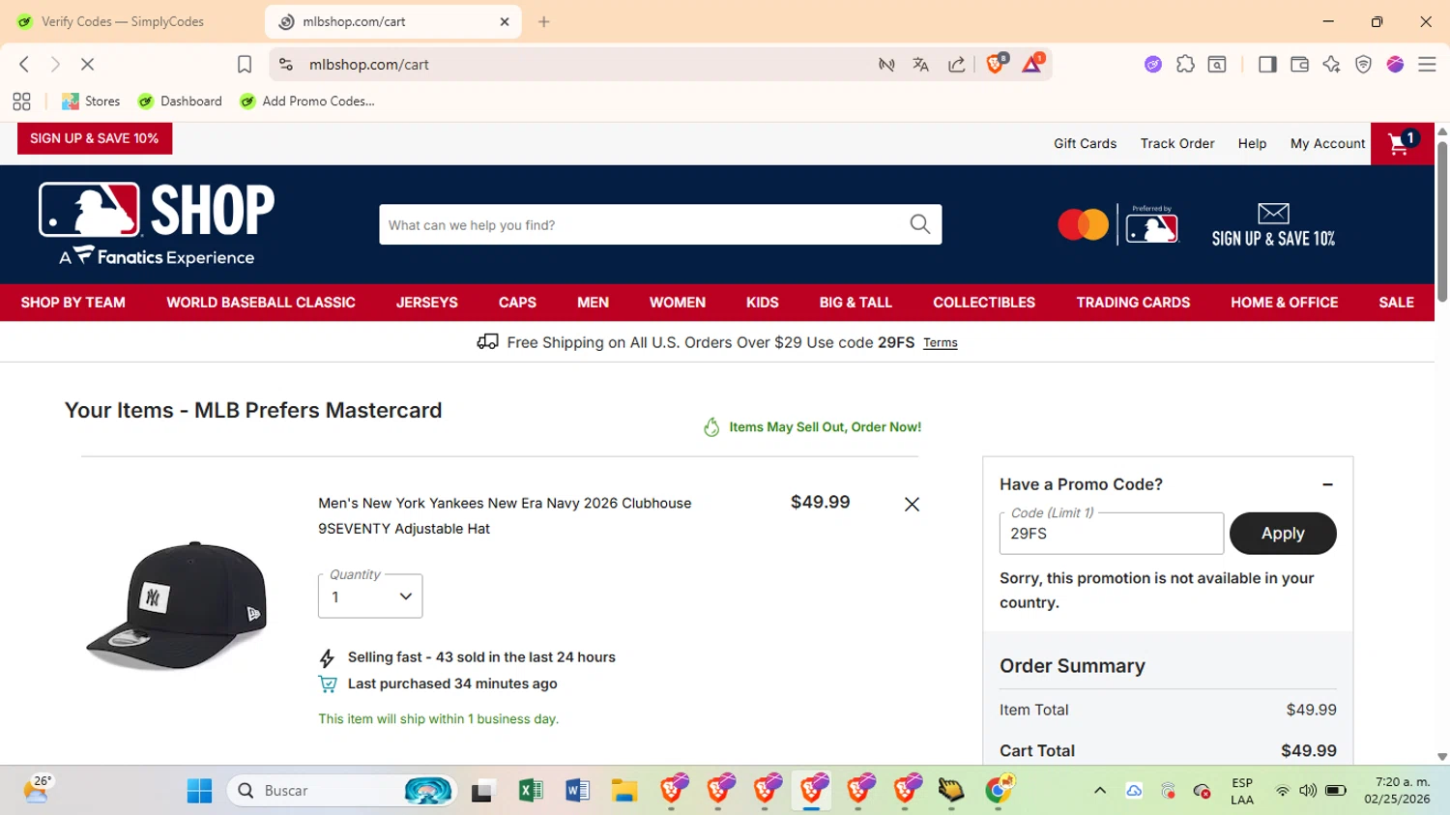Open the taskbar clock and date

pos(1397,791)
